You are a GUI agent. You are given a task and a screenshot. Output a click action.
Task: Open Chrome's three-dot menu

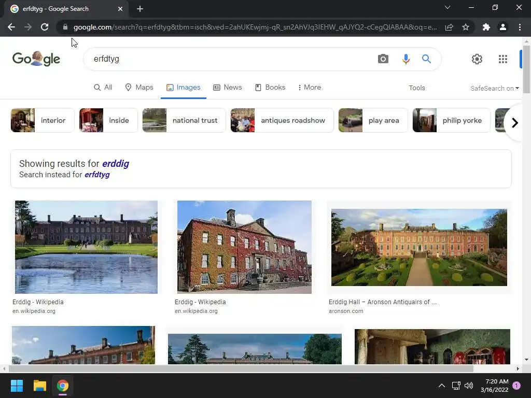click(520, 27)
